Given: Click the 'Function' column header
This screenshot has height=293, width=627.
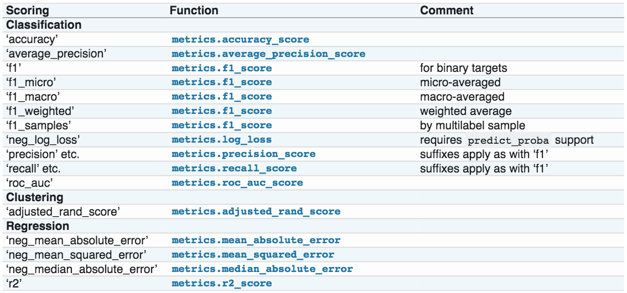Looking at the screenshot, I should (194, 11).
